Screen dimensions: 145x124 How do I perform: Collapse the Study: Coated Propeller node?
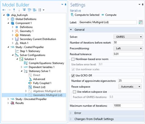tap(8, 47)
